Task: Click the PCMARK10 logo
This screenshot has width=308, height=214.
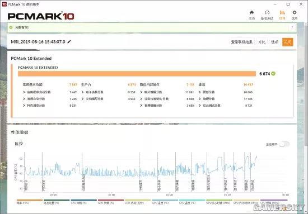Action: (41, 16)
